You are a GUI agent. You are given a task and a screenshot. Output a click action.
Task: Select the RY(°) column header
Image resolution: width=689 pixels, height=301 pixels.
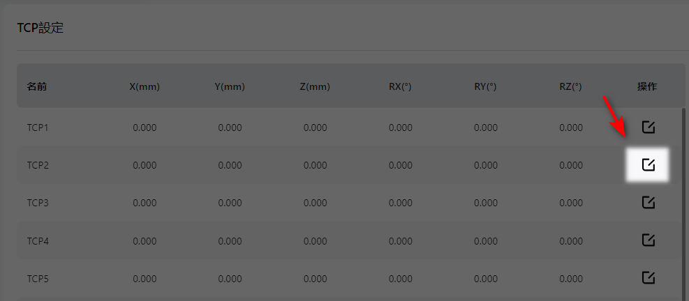pos(486,87)
